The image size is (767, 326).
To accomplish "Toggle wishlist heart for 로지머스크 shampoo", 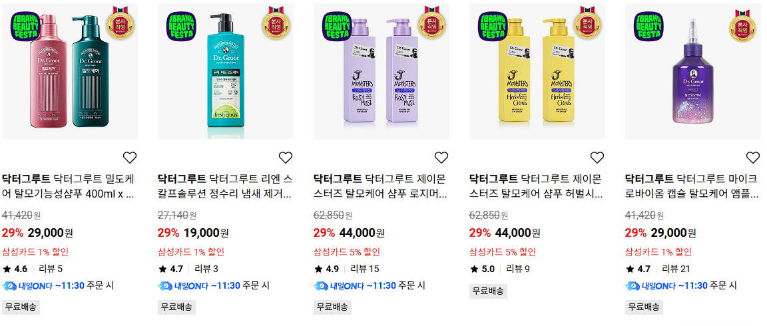I will tap(441, 158).
